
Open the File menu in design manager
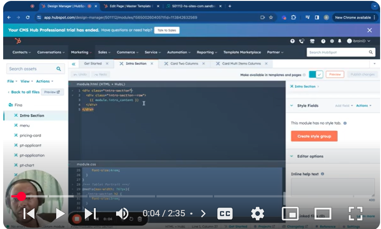pyautogui.click(x=12, y=81)
